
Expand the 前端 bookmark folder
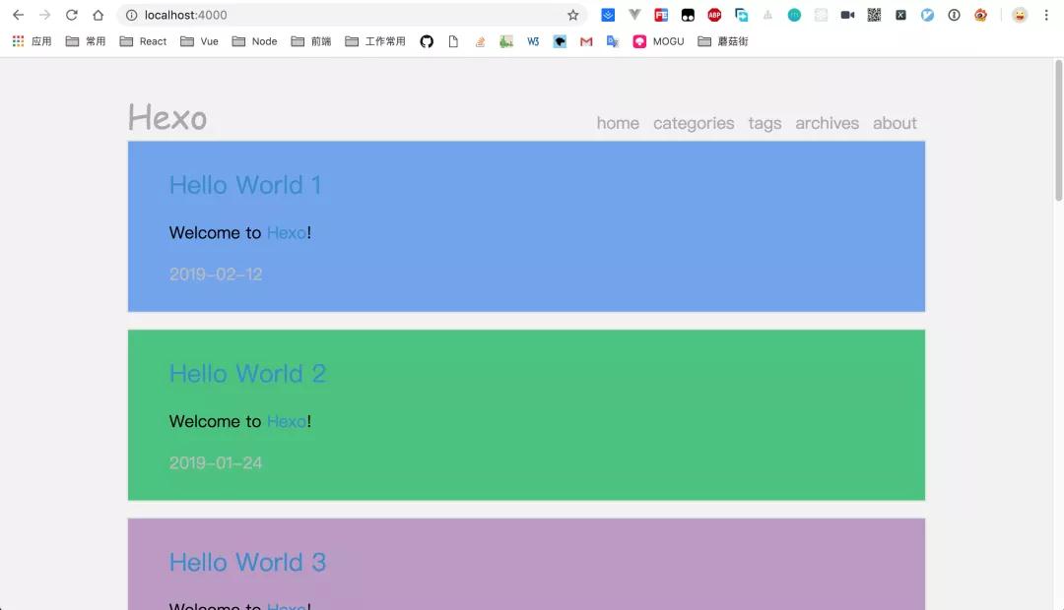(310, 41)
